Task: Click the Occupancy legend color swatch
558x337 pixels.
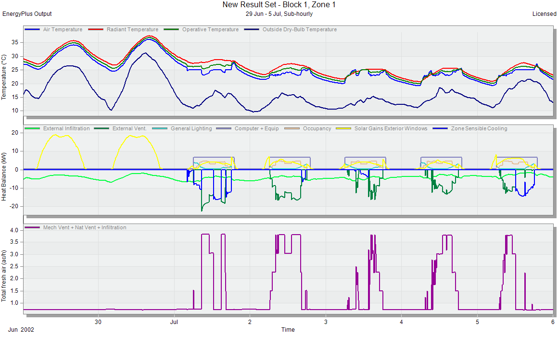Action: 292,129
